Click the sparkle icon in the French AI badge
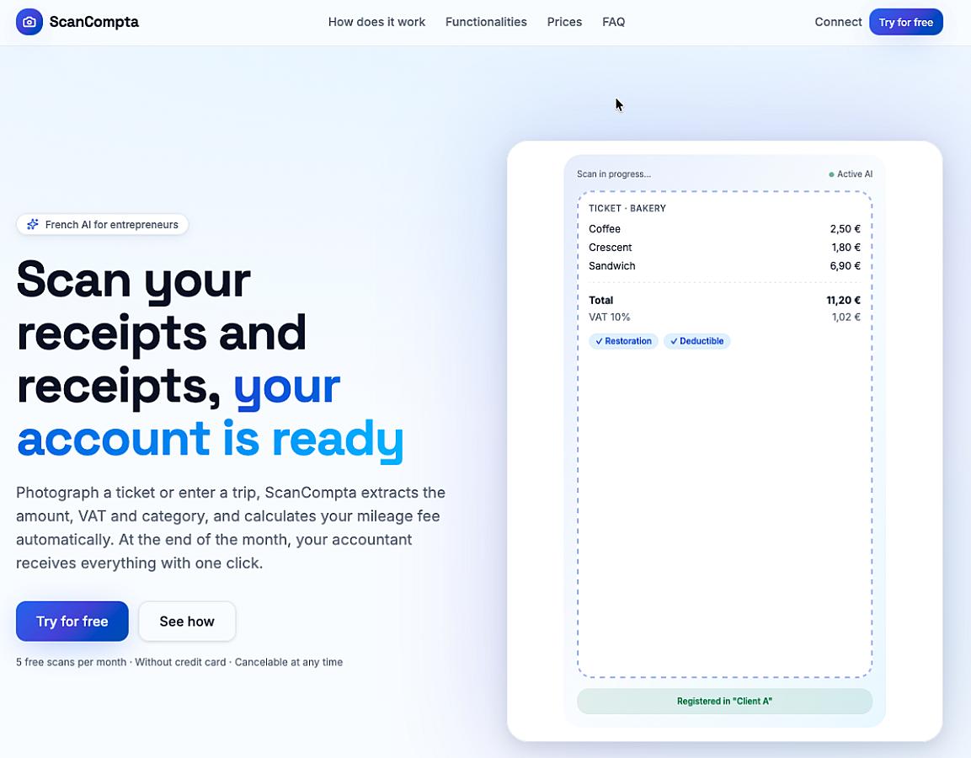971x758 pixels. tap(33, 224)
